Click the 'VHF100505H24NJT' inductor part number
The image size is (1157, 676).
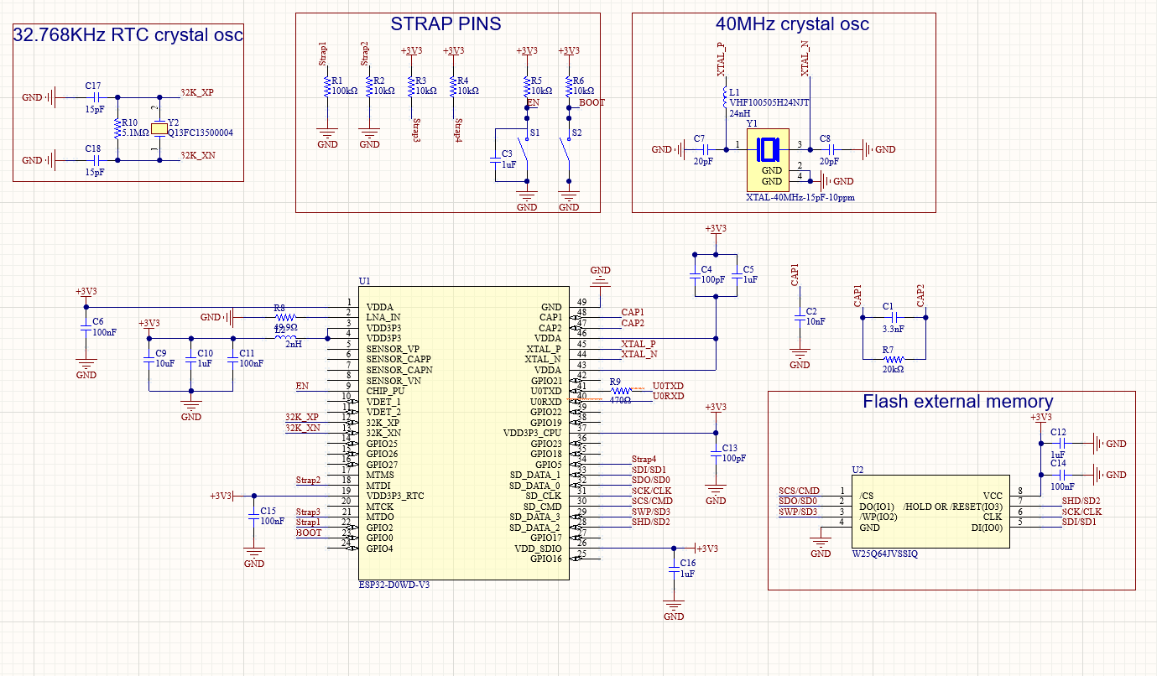coord(769,102)
